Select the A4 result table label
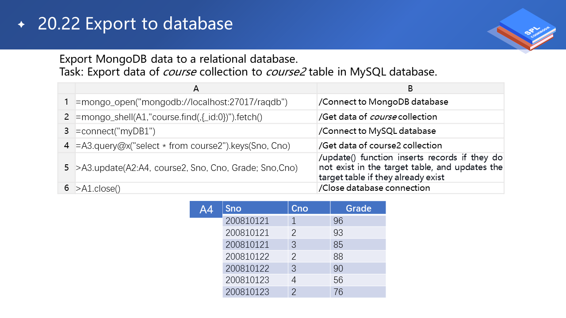This screenshot has height=318, width=566. point(206,209)
